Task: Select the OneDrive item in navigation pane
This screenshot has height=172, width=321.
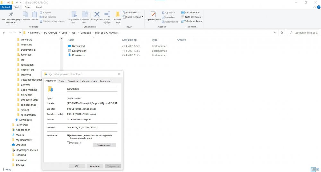Action: point(21,145)
